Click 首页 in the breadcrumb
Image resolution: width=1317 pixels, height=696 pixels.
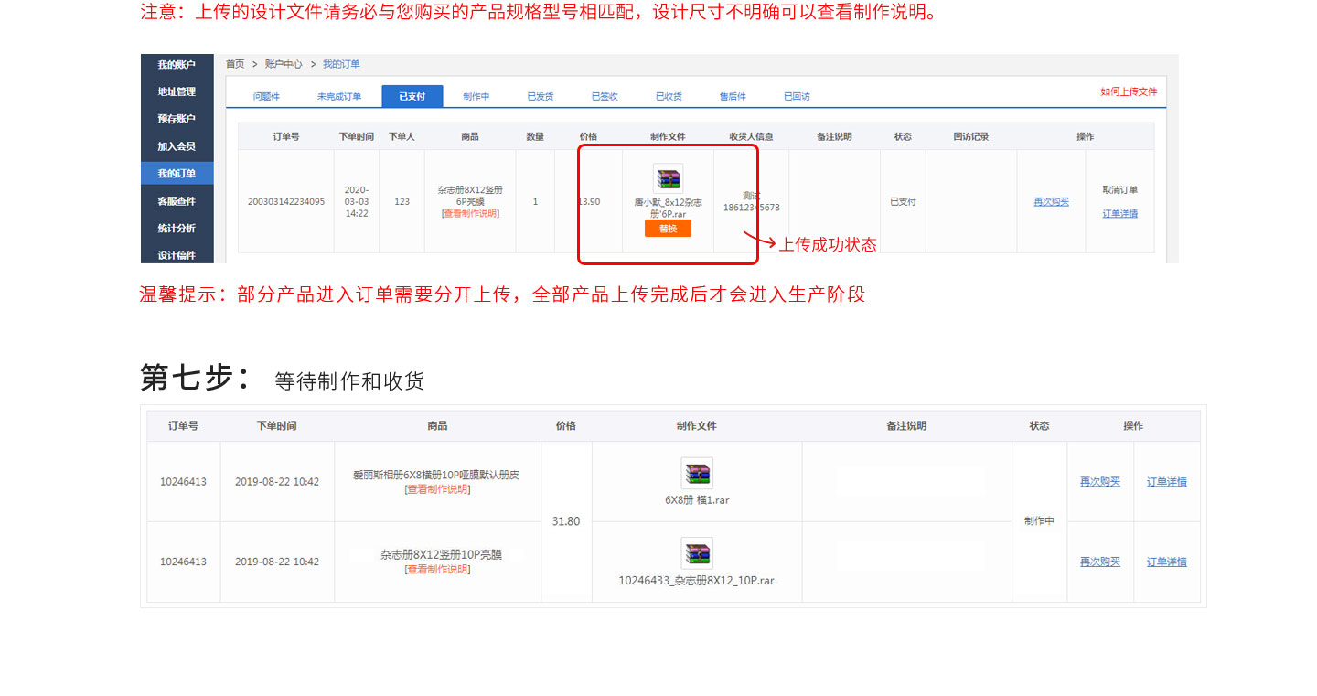coord(235,64)
